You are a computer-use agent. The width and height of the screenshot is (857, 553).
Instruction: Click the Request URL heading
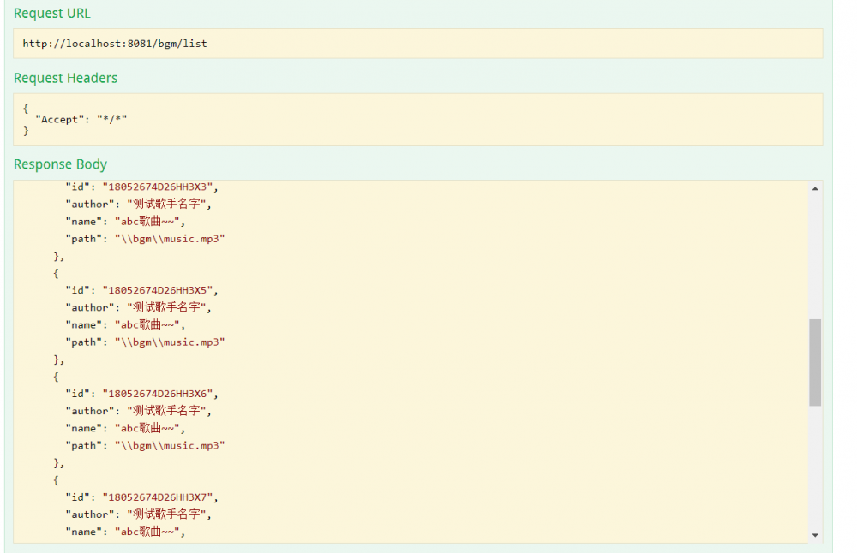[51, 14]
